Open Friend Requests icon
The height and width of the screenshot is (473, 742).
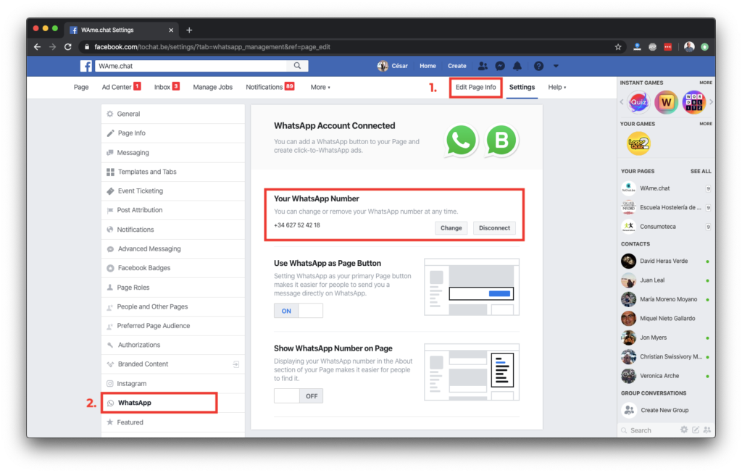tap(483, 66)
